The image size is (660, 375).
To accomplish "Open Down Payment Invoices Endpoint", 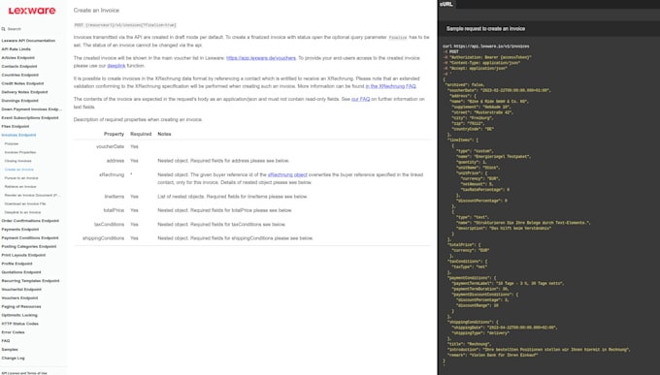I will (32, 109).
